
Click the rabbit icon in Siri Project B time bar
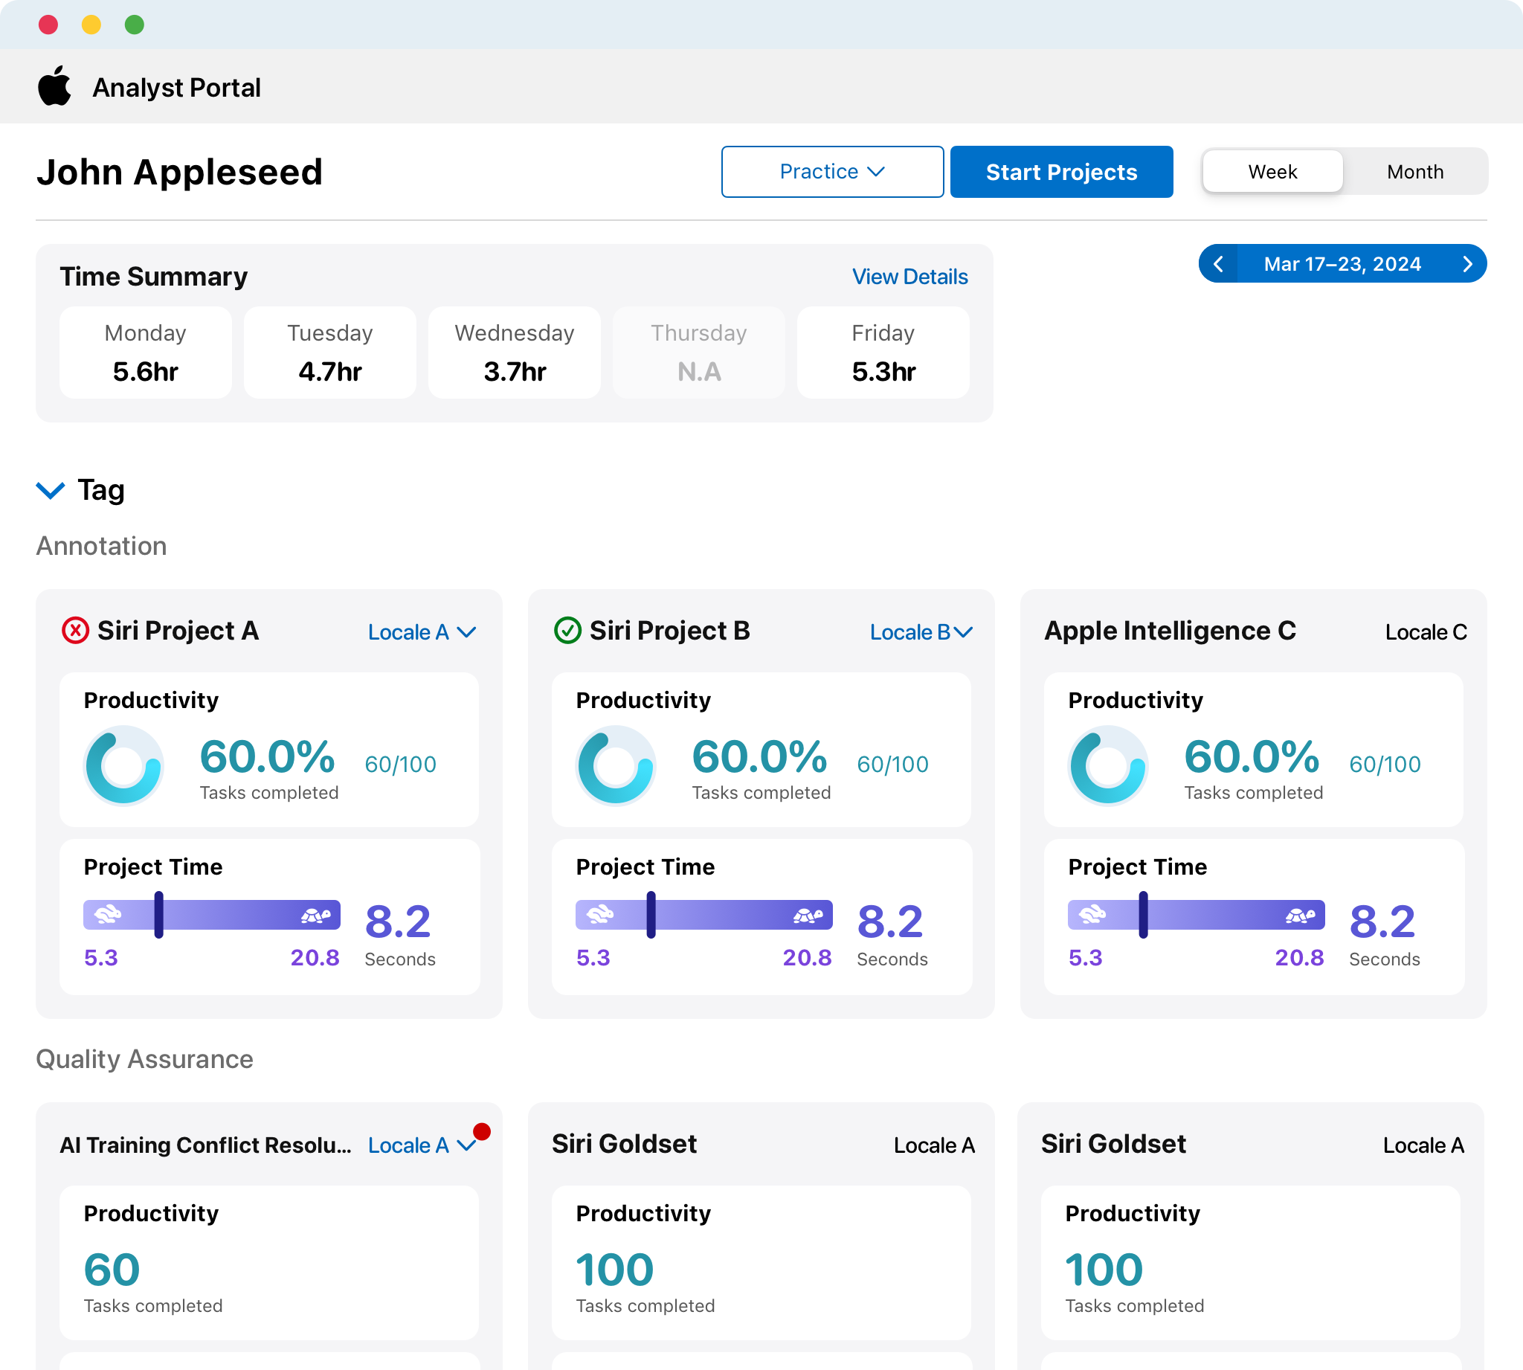(599, 915)
